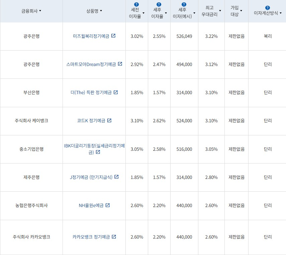Select the 스마트모아Dream정기예금 product link
Viewport: 286px width, 255px height.
92,64
